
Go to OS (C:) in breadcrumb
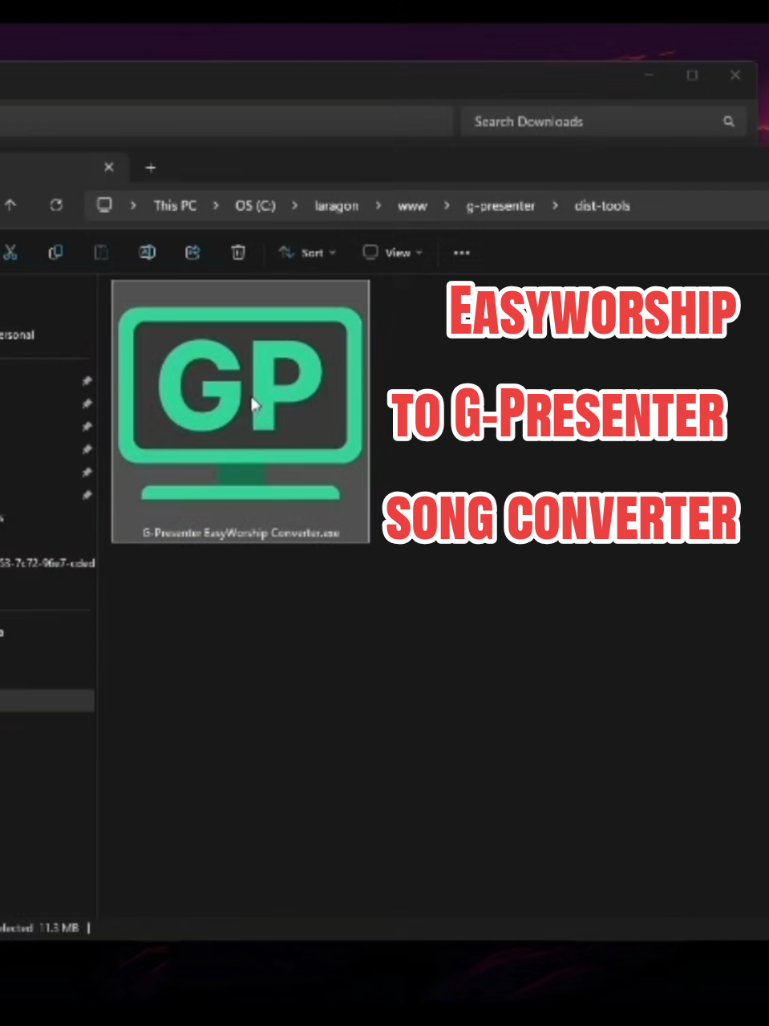tap(255, 206)
